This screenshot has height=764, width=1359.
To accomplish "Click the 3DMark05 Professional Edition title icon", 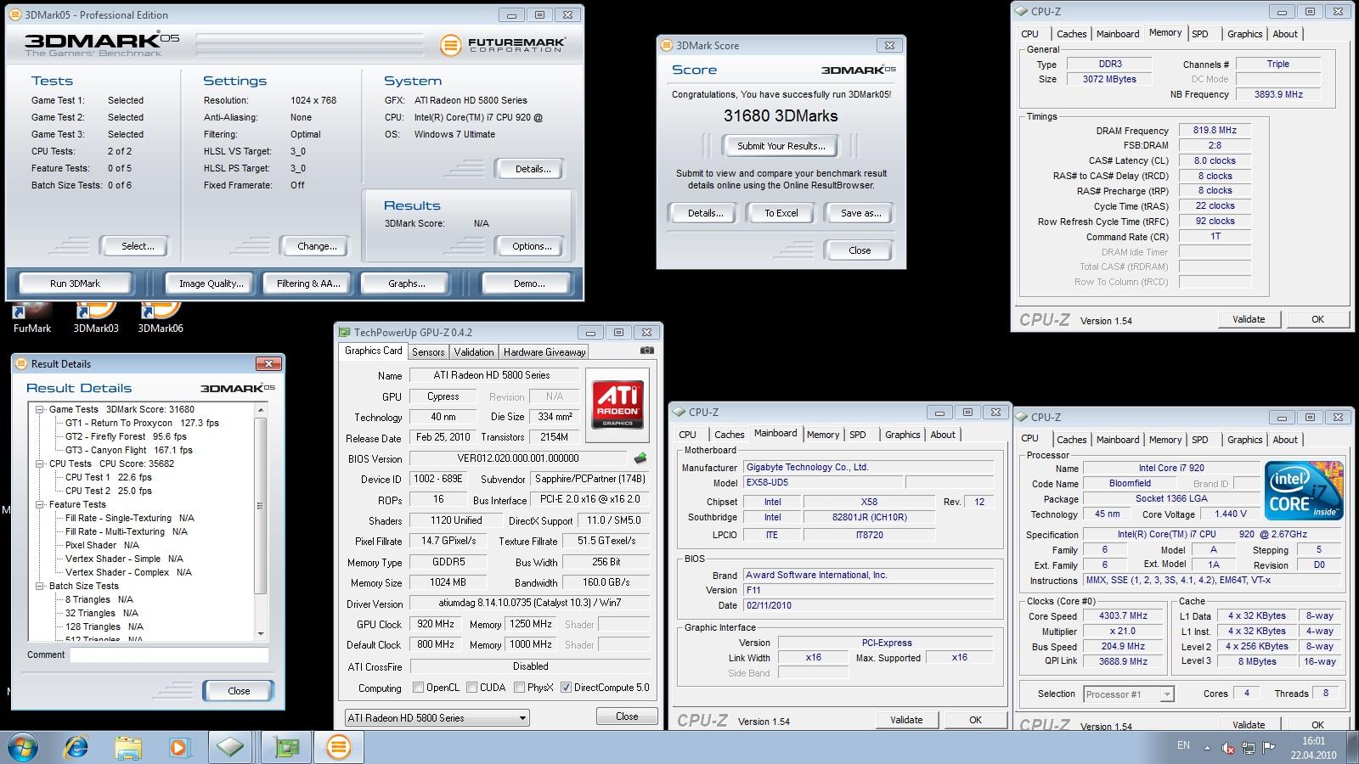I will pos(15,15).
